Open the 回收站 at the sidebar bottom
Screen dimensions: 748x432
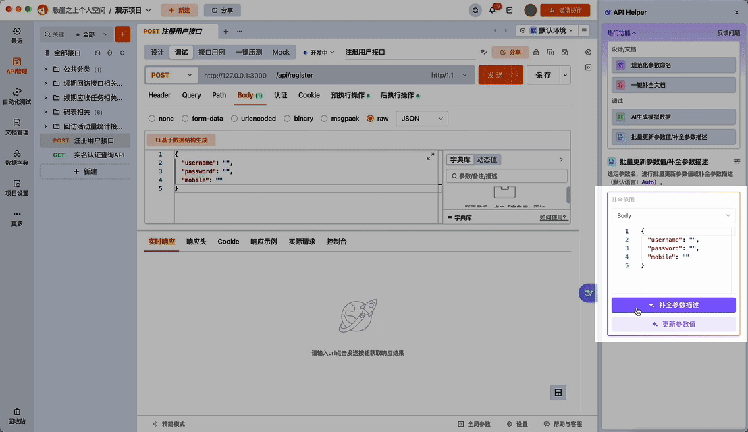coord(17,417)
